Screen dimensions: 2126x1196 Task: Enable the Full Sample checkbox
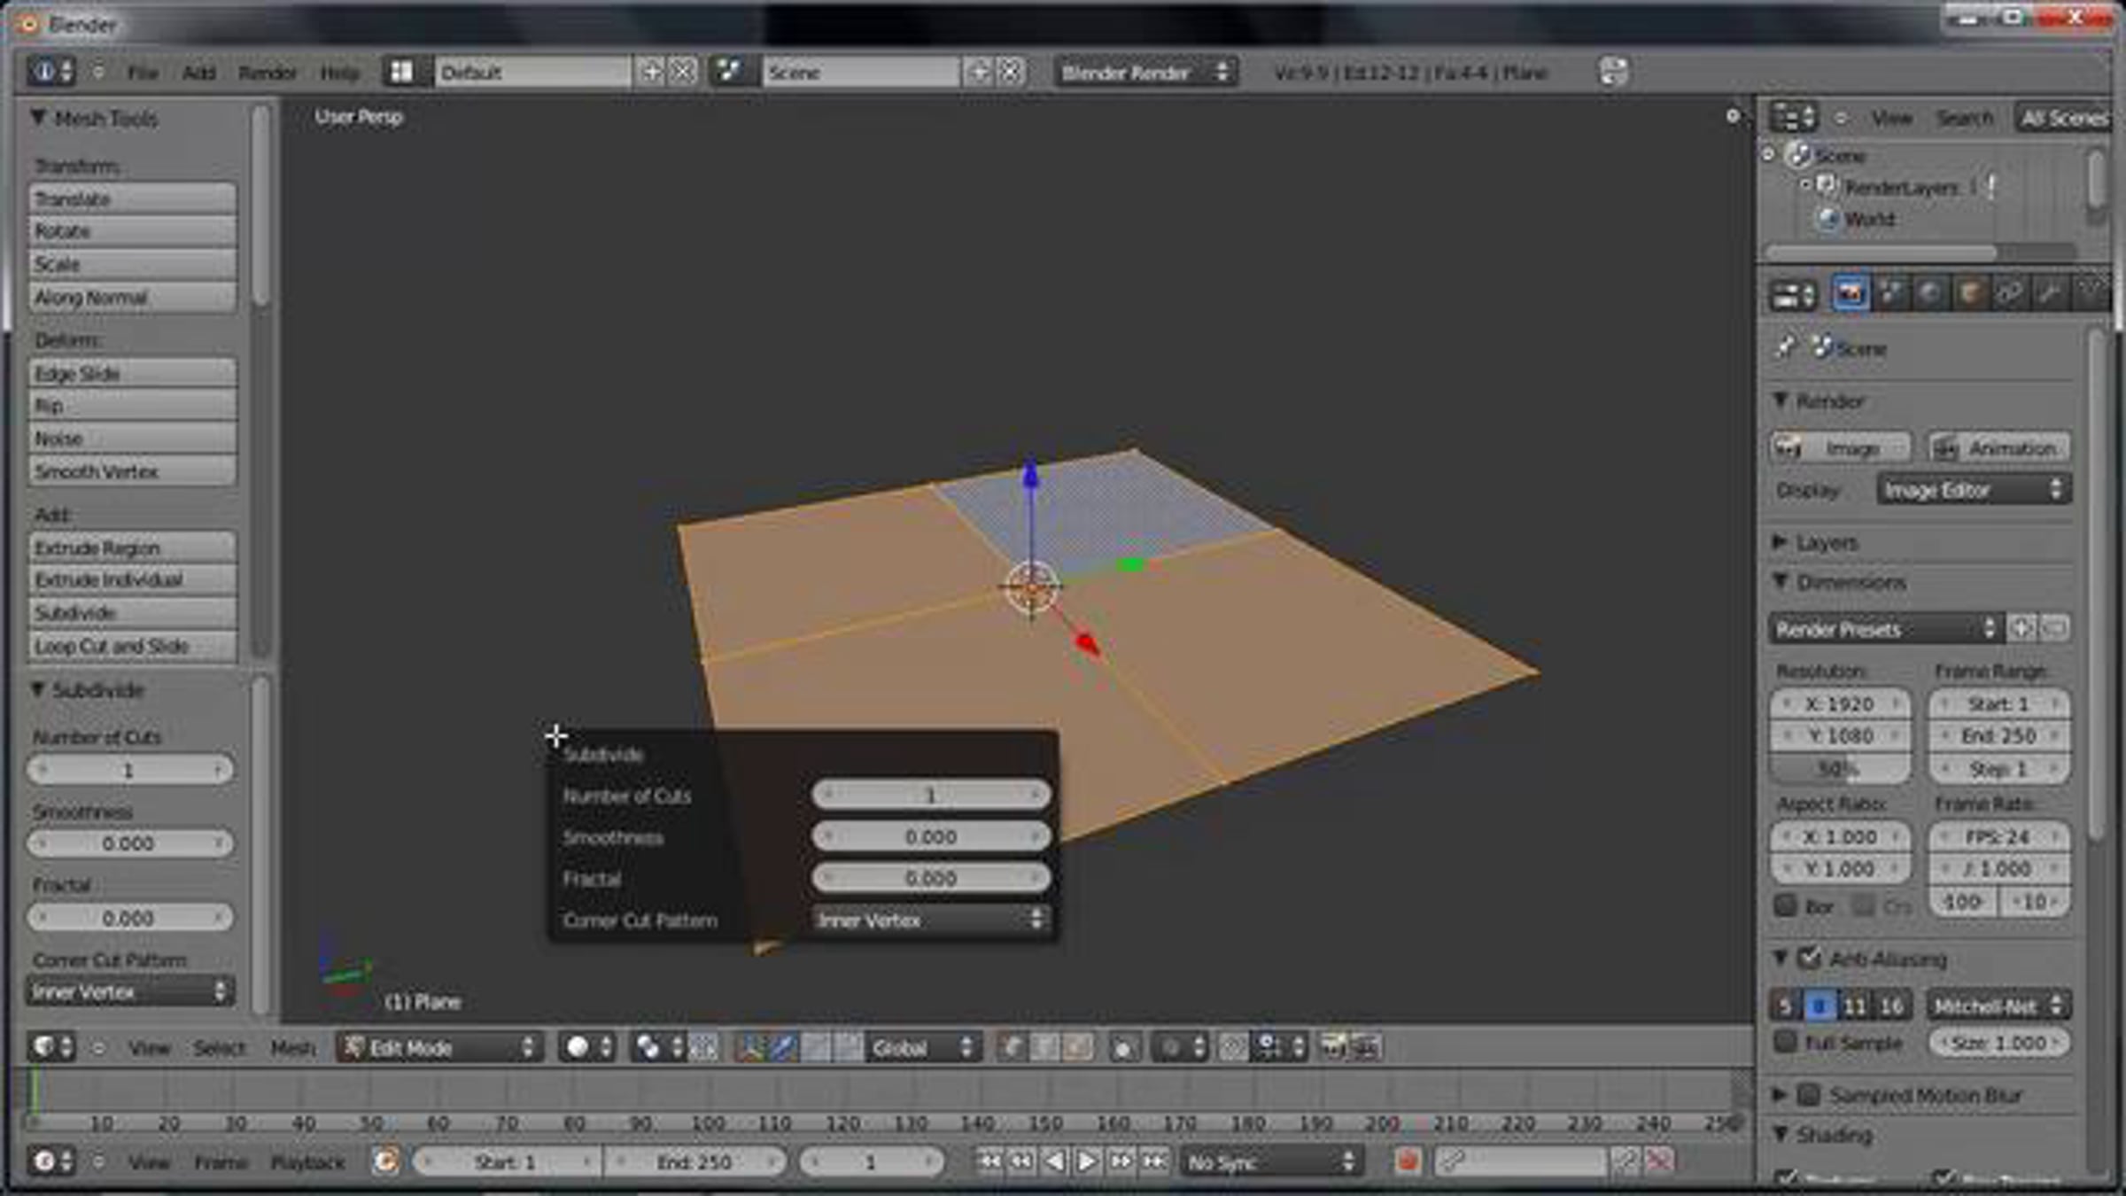pos(1786,1042)
